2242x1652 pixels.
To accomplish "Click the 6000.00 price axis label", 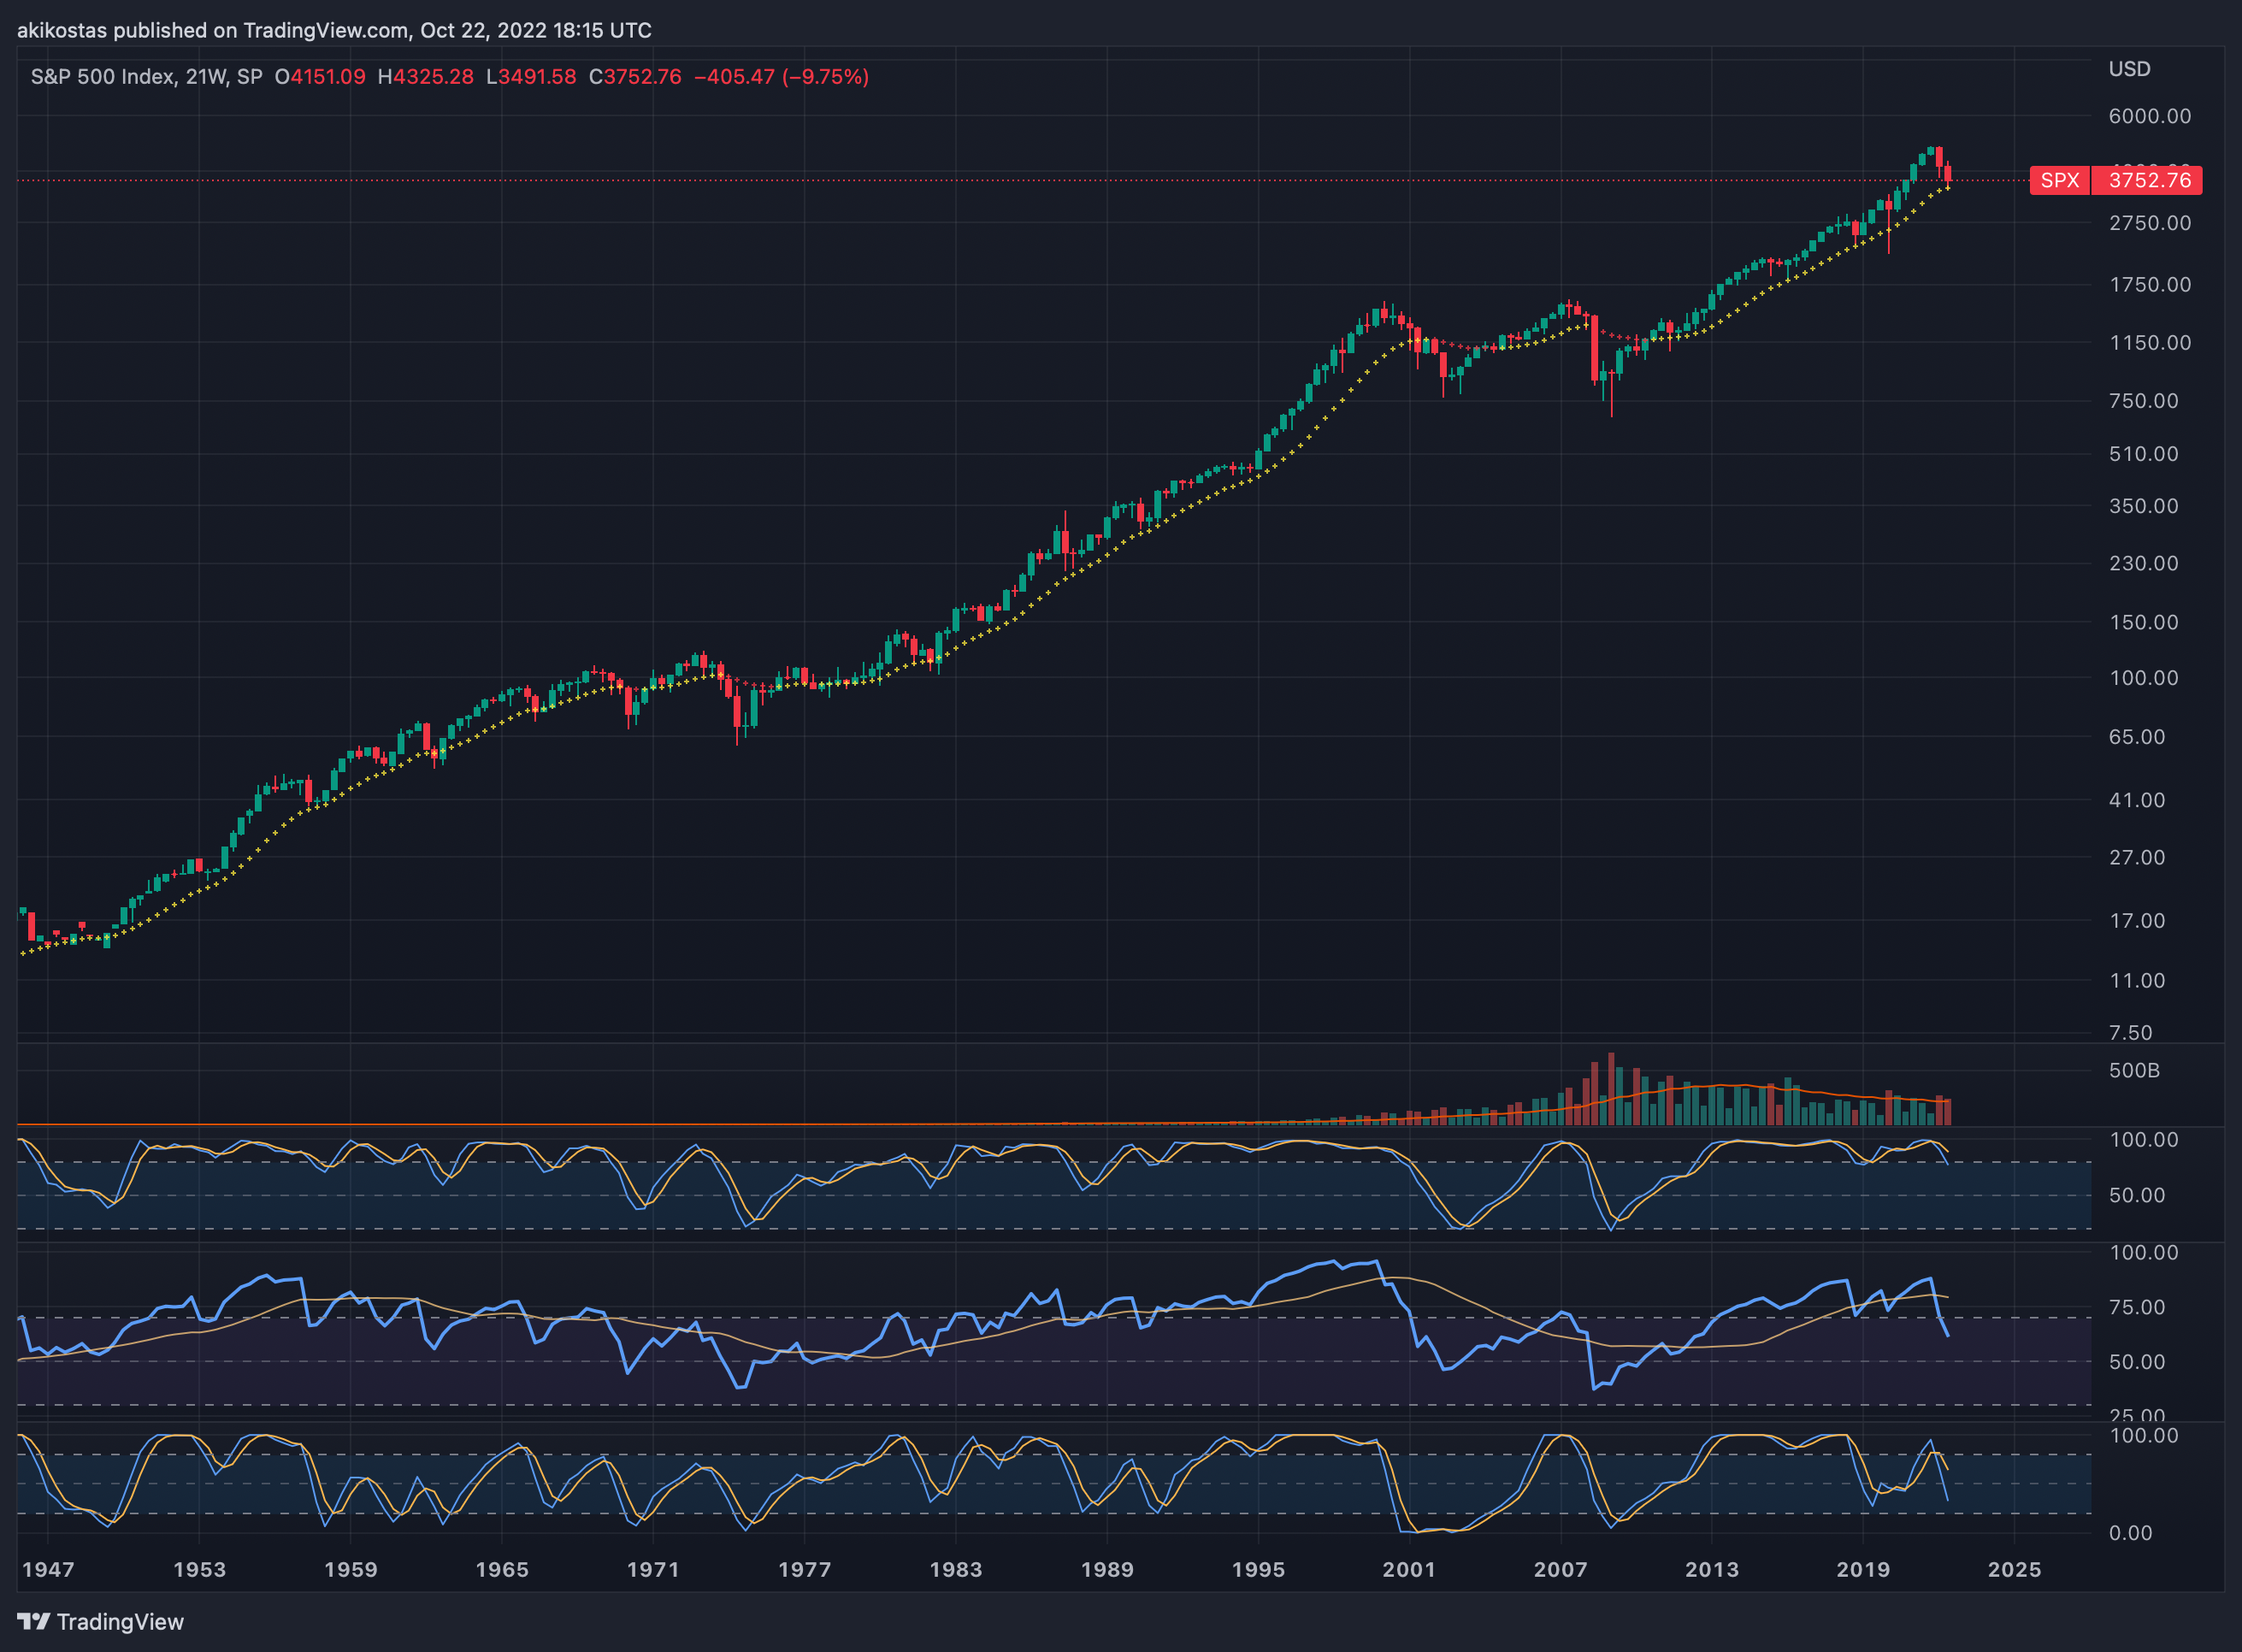I will tap(2149, 116).
